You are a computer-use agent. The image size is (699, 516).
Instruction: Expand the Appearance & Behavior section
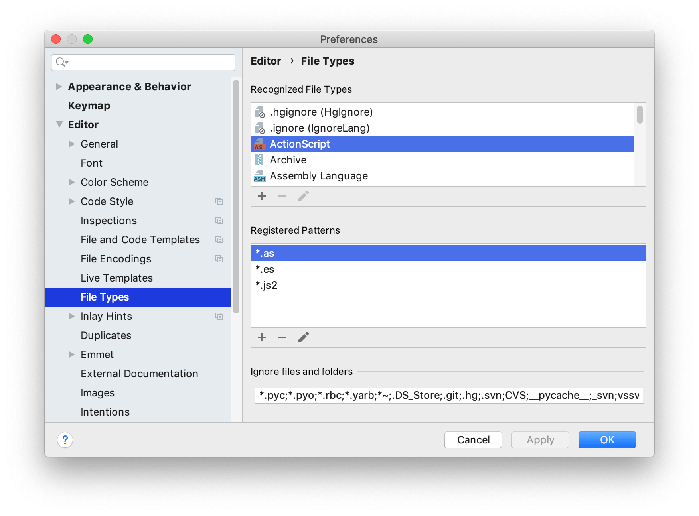(59, 87)
